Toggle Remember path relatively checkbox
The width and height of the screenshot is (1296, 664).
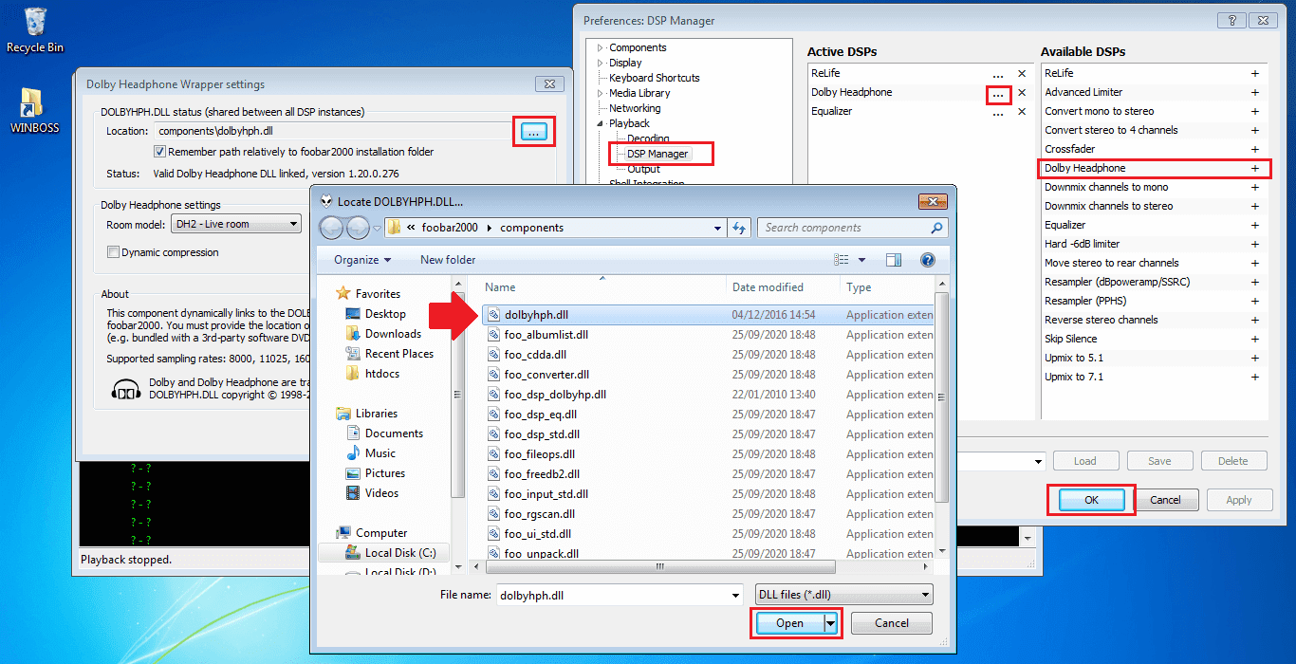tap(159, 152)
